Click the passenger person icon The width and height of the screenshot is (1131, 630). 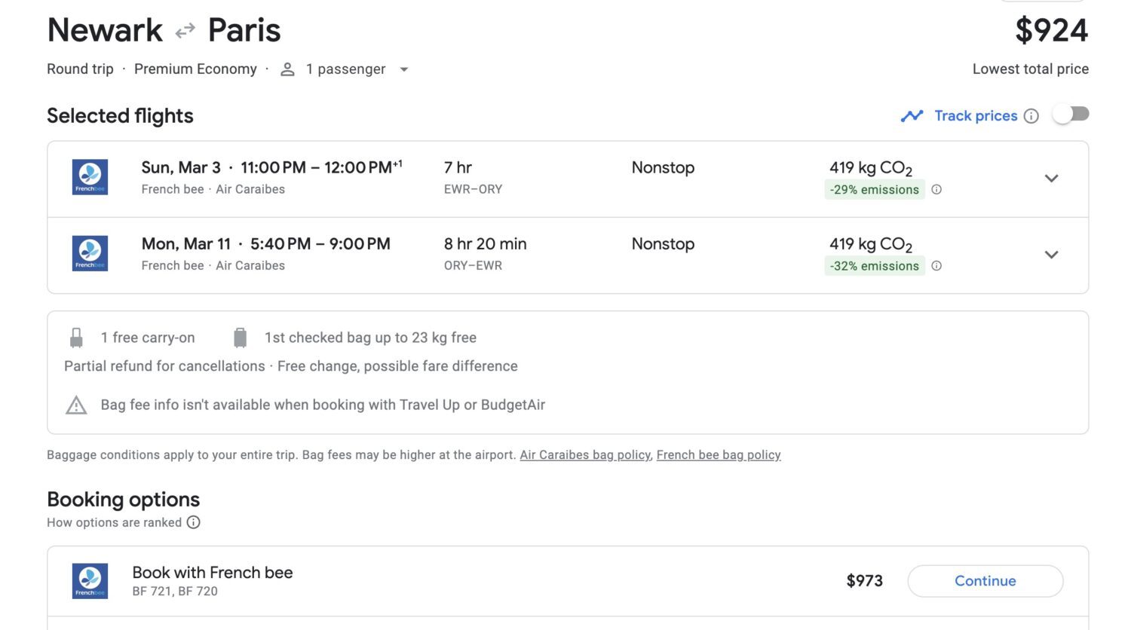coord(287,69)
